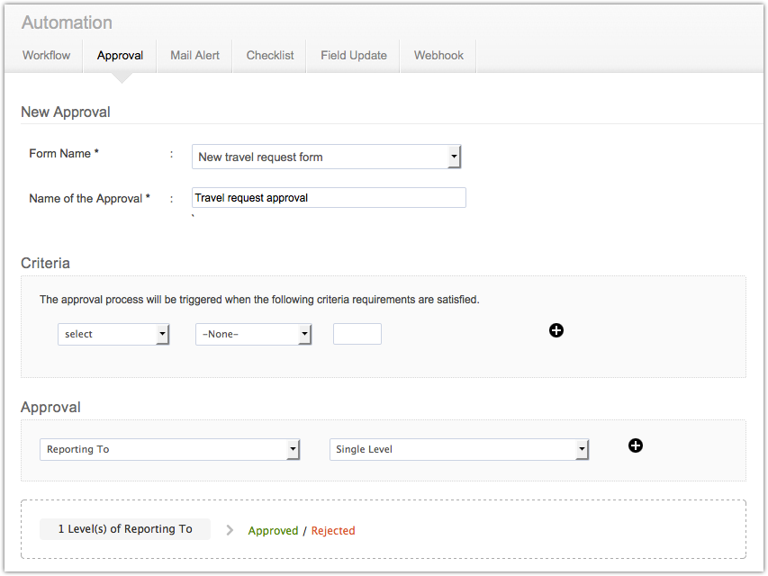Open the Mail Alert tab
Viewport: 768px width, 576px height.
194,55
